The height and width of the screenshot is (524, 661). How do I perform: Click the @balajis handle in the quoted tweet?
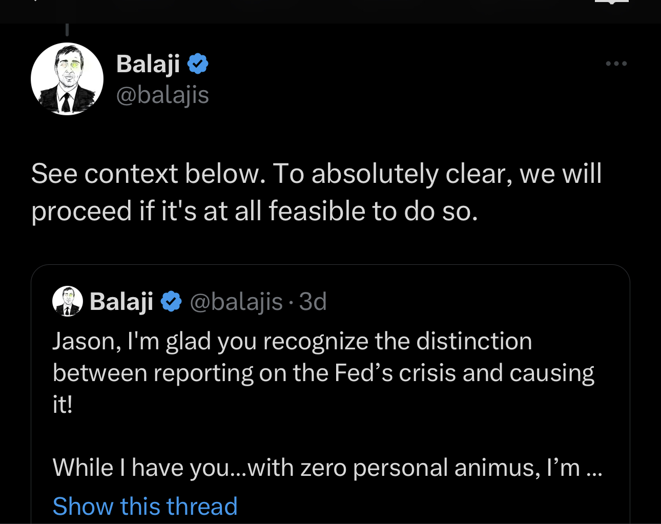click(x=236, y=302)
